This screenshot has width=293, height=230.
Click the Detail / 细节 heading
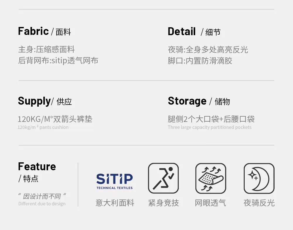point(194,32)
